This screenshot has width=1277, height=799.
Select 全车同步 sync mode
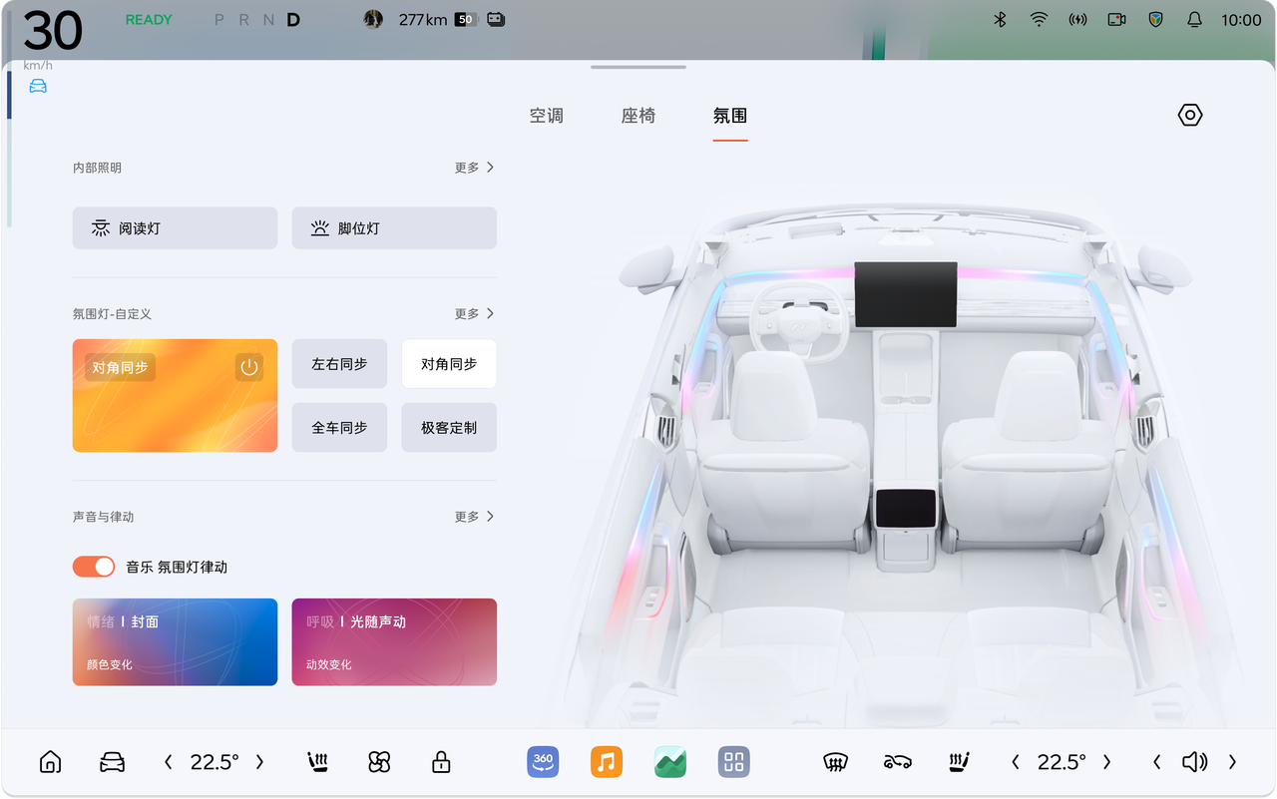tap(339, 428)
